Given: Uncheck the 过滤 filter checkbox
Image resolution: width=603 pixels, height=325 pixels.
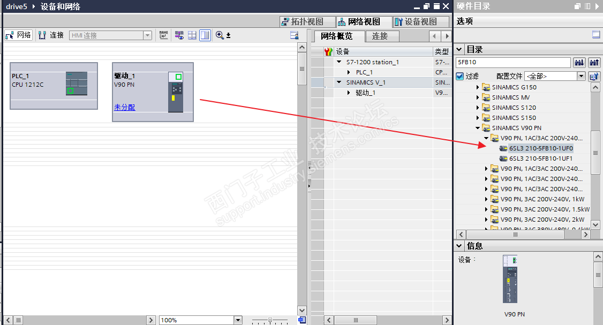Looking at the screenshot, I should [460, 76].
